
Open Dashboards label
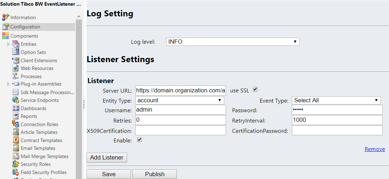tap(33, 108)
